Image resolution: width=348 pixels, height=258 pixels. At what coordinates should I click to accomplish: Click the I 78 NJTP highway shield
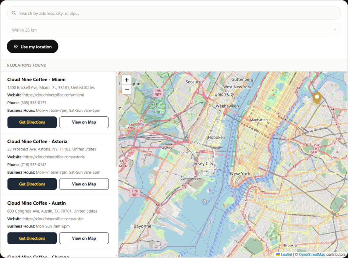(135, 193)
